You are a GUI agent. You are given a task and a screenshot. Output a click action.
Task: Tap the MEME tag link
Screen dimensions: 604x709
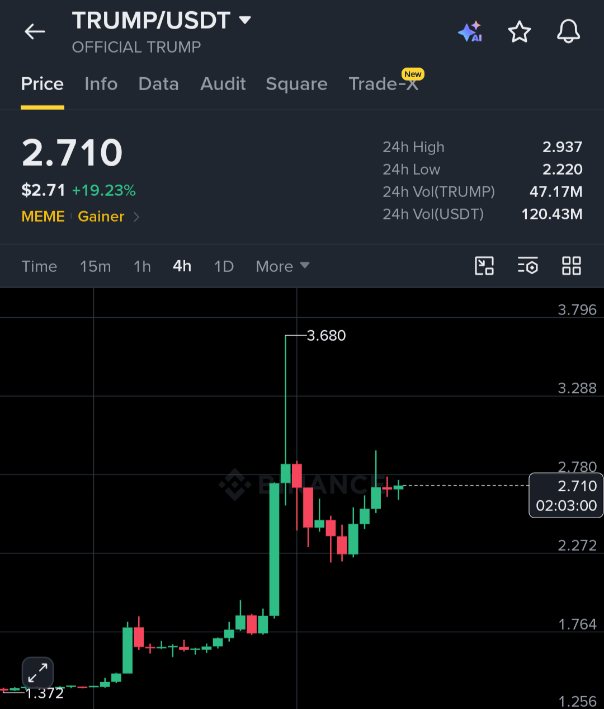pyautogui.click(x=43, y=217)
